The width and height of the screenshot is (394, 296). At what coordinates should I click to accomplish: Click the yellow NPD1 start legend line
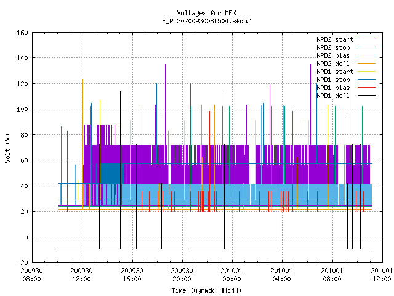point(366,72)
